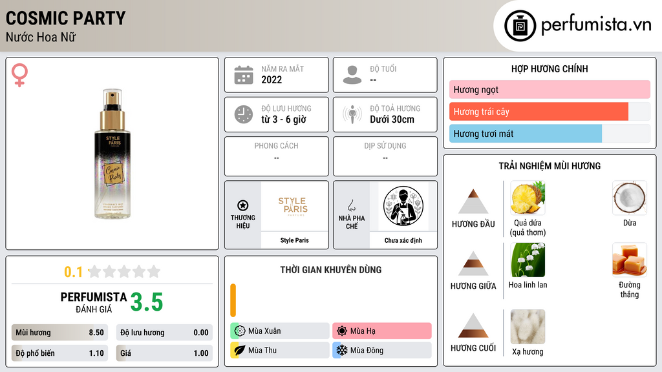This screenshot has height=372, width=662.
Task: Click the coconut Dừa note image
Action: pyautogui.click(x=630, y=198)
